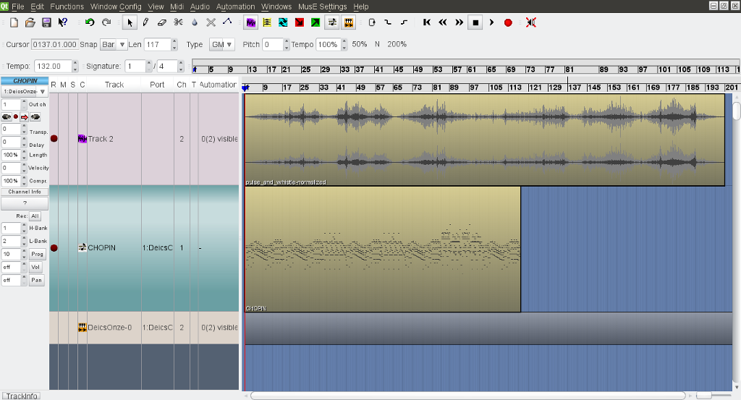Open the Save disk icon

pos(47,22)
